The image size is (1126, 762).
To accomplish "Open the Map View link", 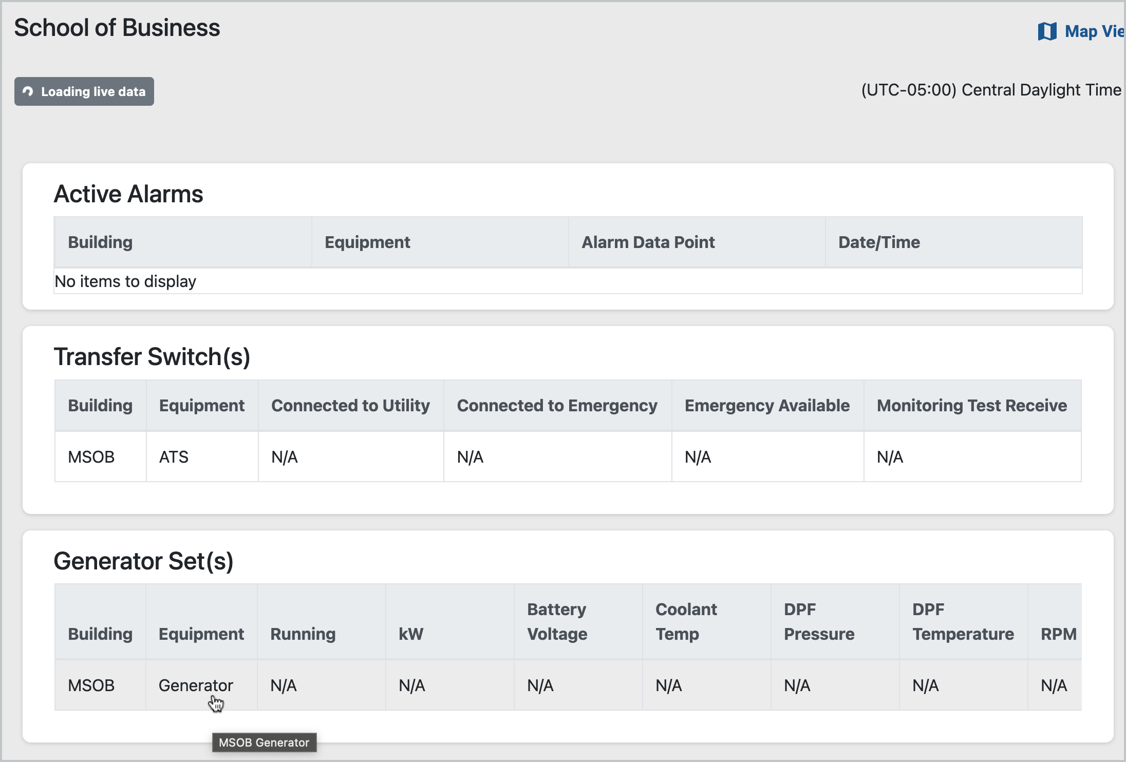I will pos(1093,31).
